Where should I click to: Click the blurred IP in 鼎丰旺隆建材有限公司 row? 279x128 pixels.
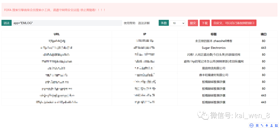(x=144, y=75)
